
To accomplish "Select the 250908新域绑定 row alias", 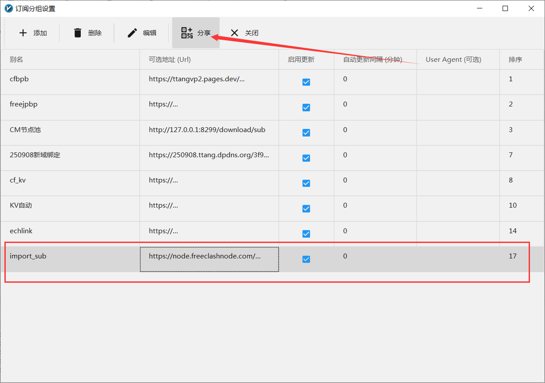I will pyautogui.click(x=35, y=155).
